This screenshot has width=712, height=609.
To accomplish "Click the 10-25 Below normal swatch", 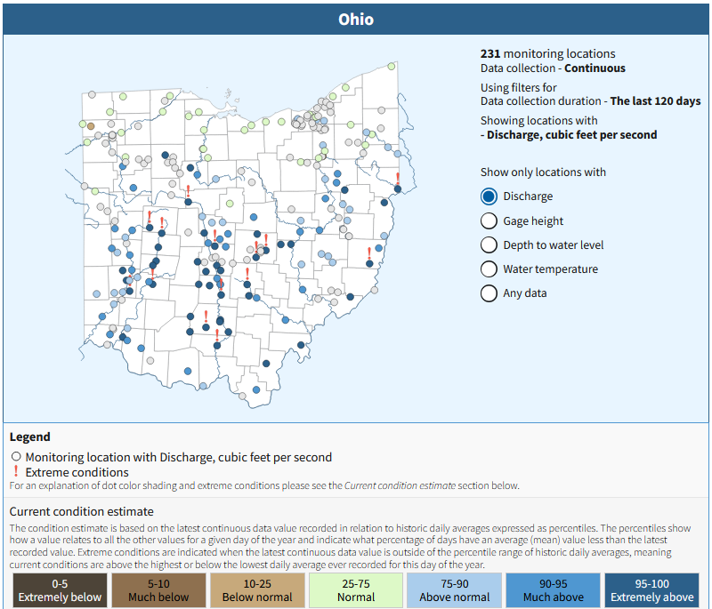I will 257,590.
